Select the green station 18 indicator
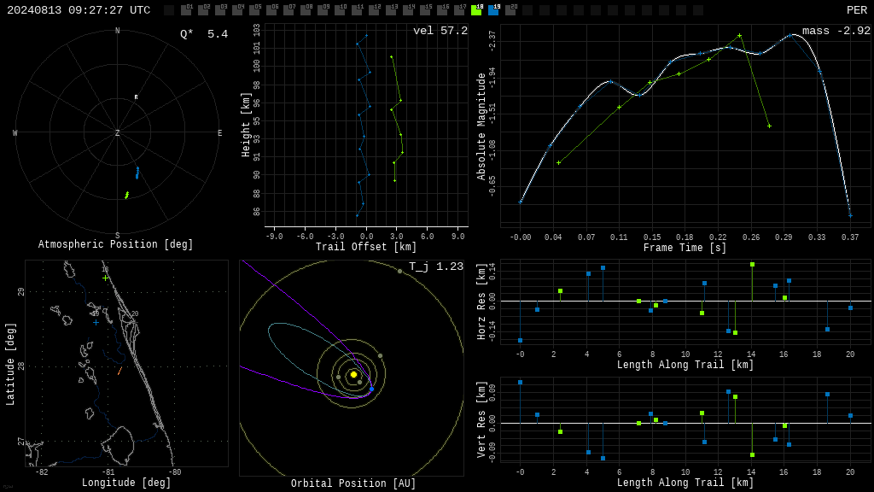Viewport: 874px width, 492px height. click(476, 10)
